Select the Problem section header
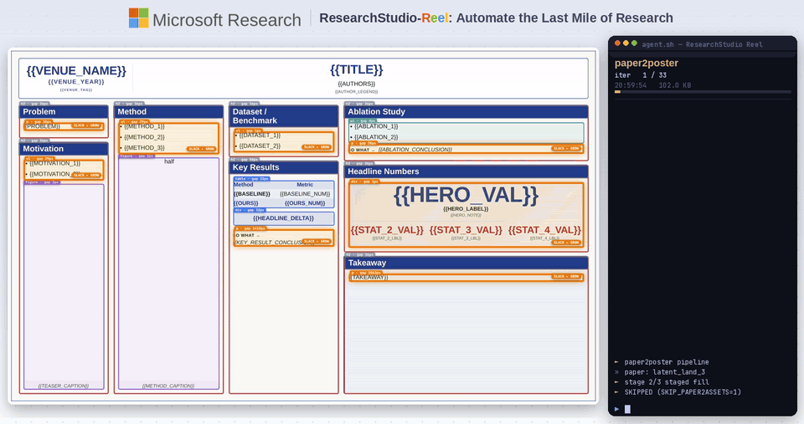The width and height of the screenshot is (804, 424). tap(64, 111)
